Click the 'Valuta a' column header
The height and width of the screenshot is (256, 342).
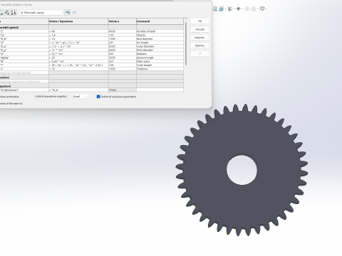(122, 21)
